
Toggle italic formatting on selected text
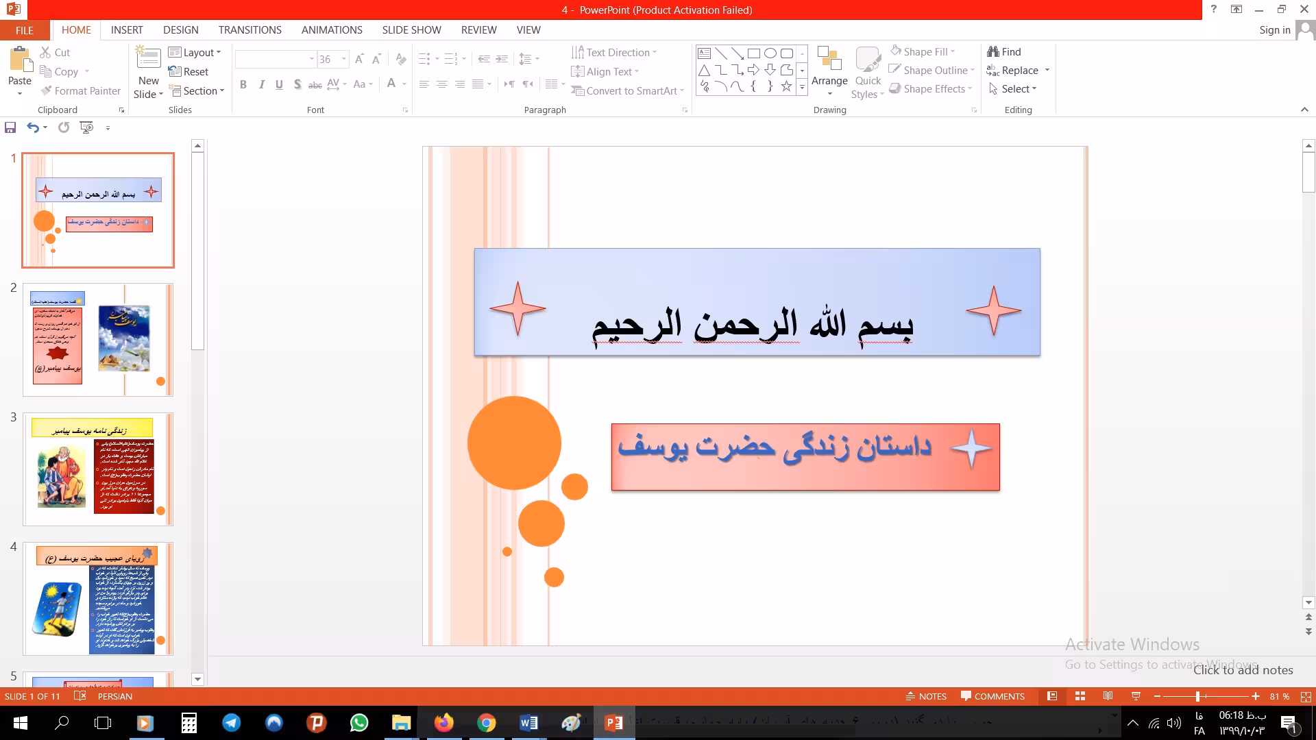(x=261, y=84)
